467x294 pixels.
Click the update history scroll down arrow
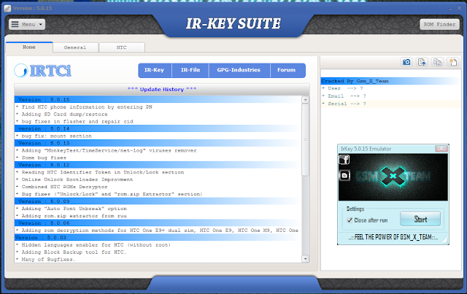tap(305, 258)
